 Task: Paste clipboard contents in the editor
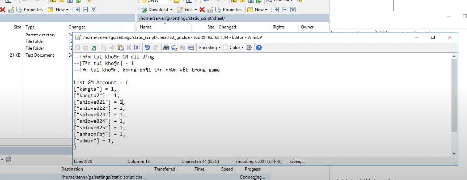(x=120, y=47)
